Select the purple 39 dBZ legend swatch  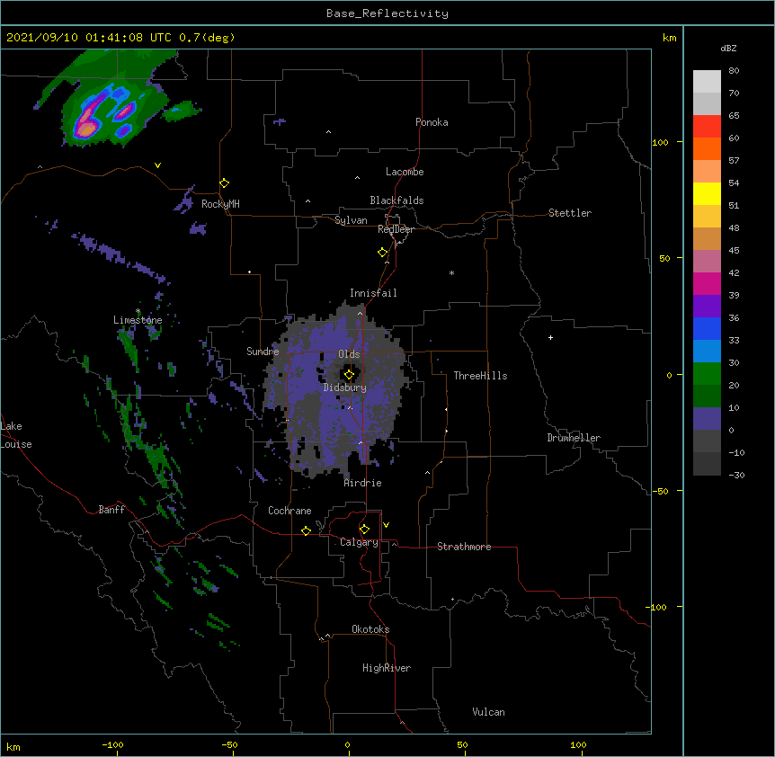point(707,307)
